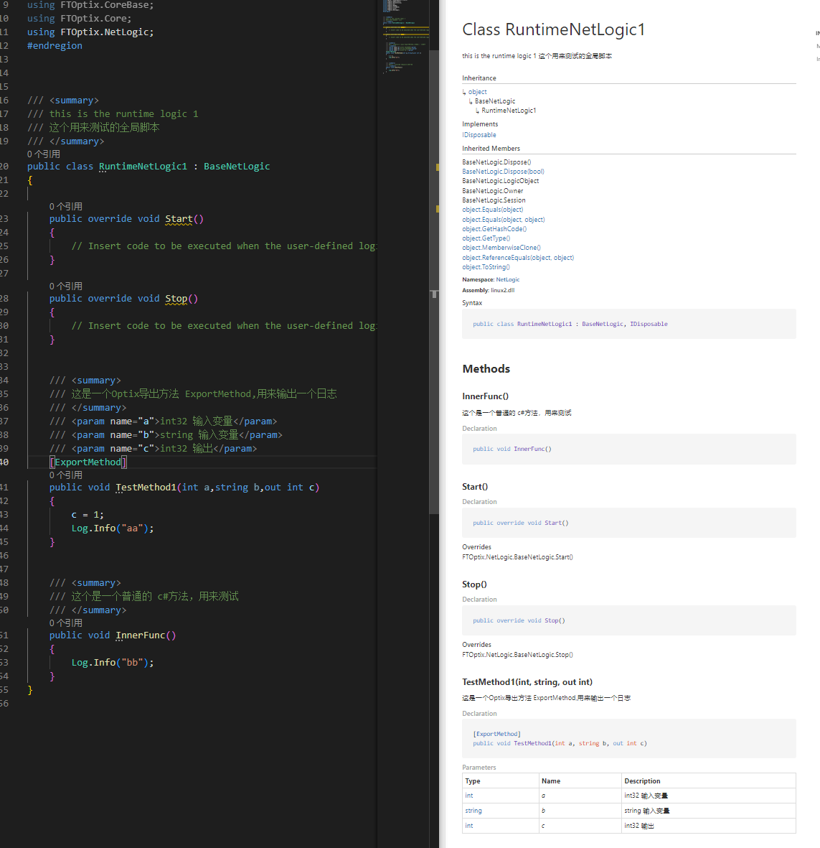The height and width of the screenshot is (848, 820).
Task: Follow the BaseNetLogic.Dispose(bool) link
Action: 503,172
